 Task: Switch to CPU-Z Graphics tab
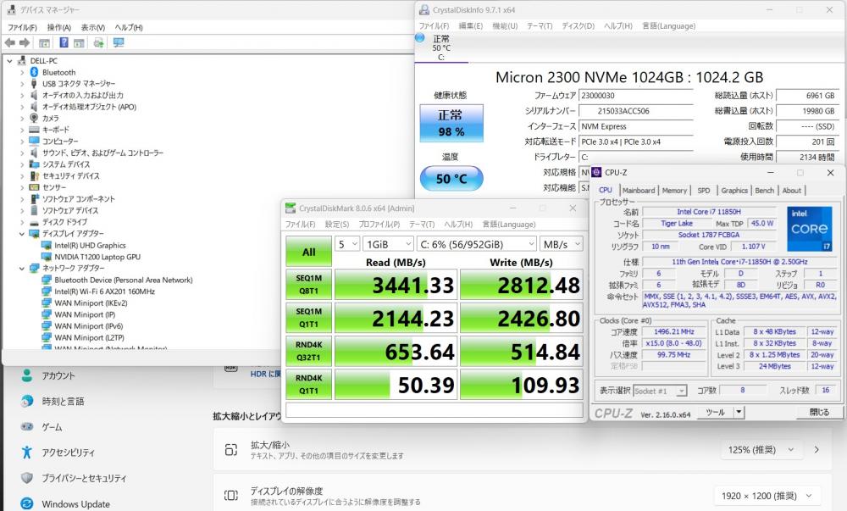tap(734, 191)
